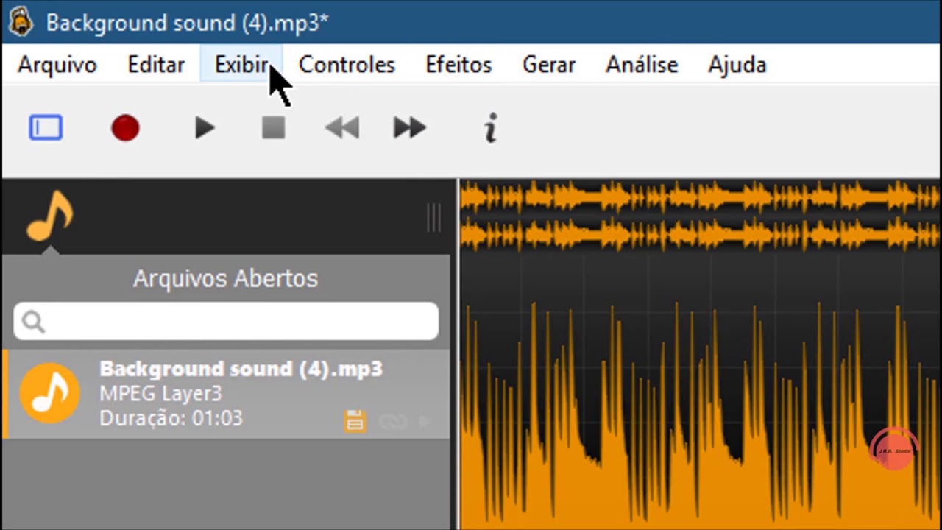The width and height of the screenshot is (942, 530).
Task: Open the Ajuda menu
Action: coord(737,65)
